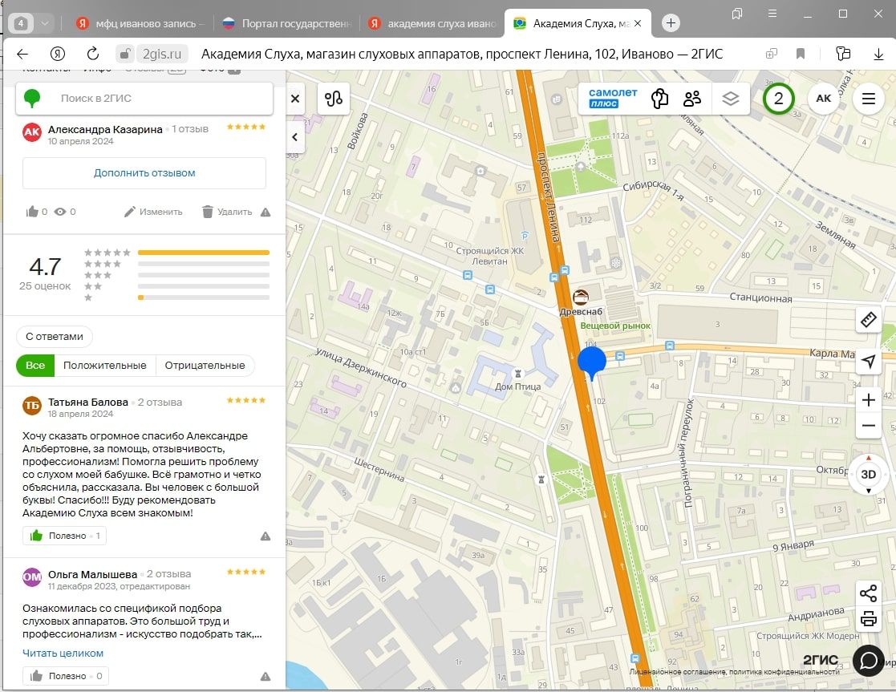Select the 'Положительные' reviews filter
The image size is (896, 692).
click(105, 366)
